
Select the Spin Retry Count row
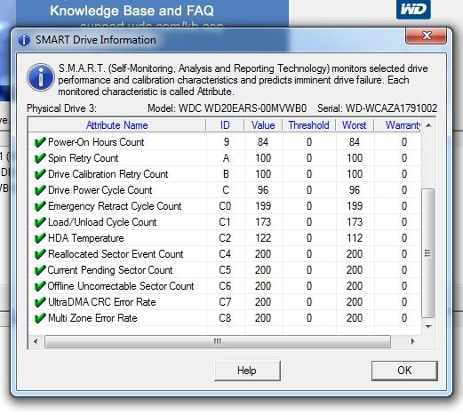[225, 158]
